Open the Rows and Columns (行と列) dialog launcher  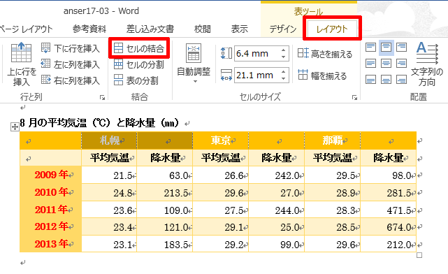[102, 98]
